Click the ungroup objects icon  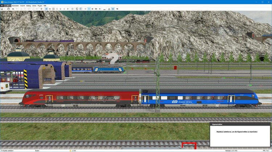[37, 9]
